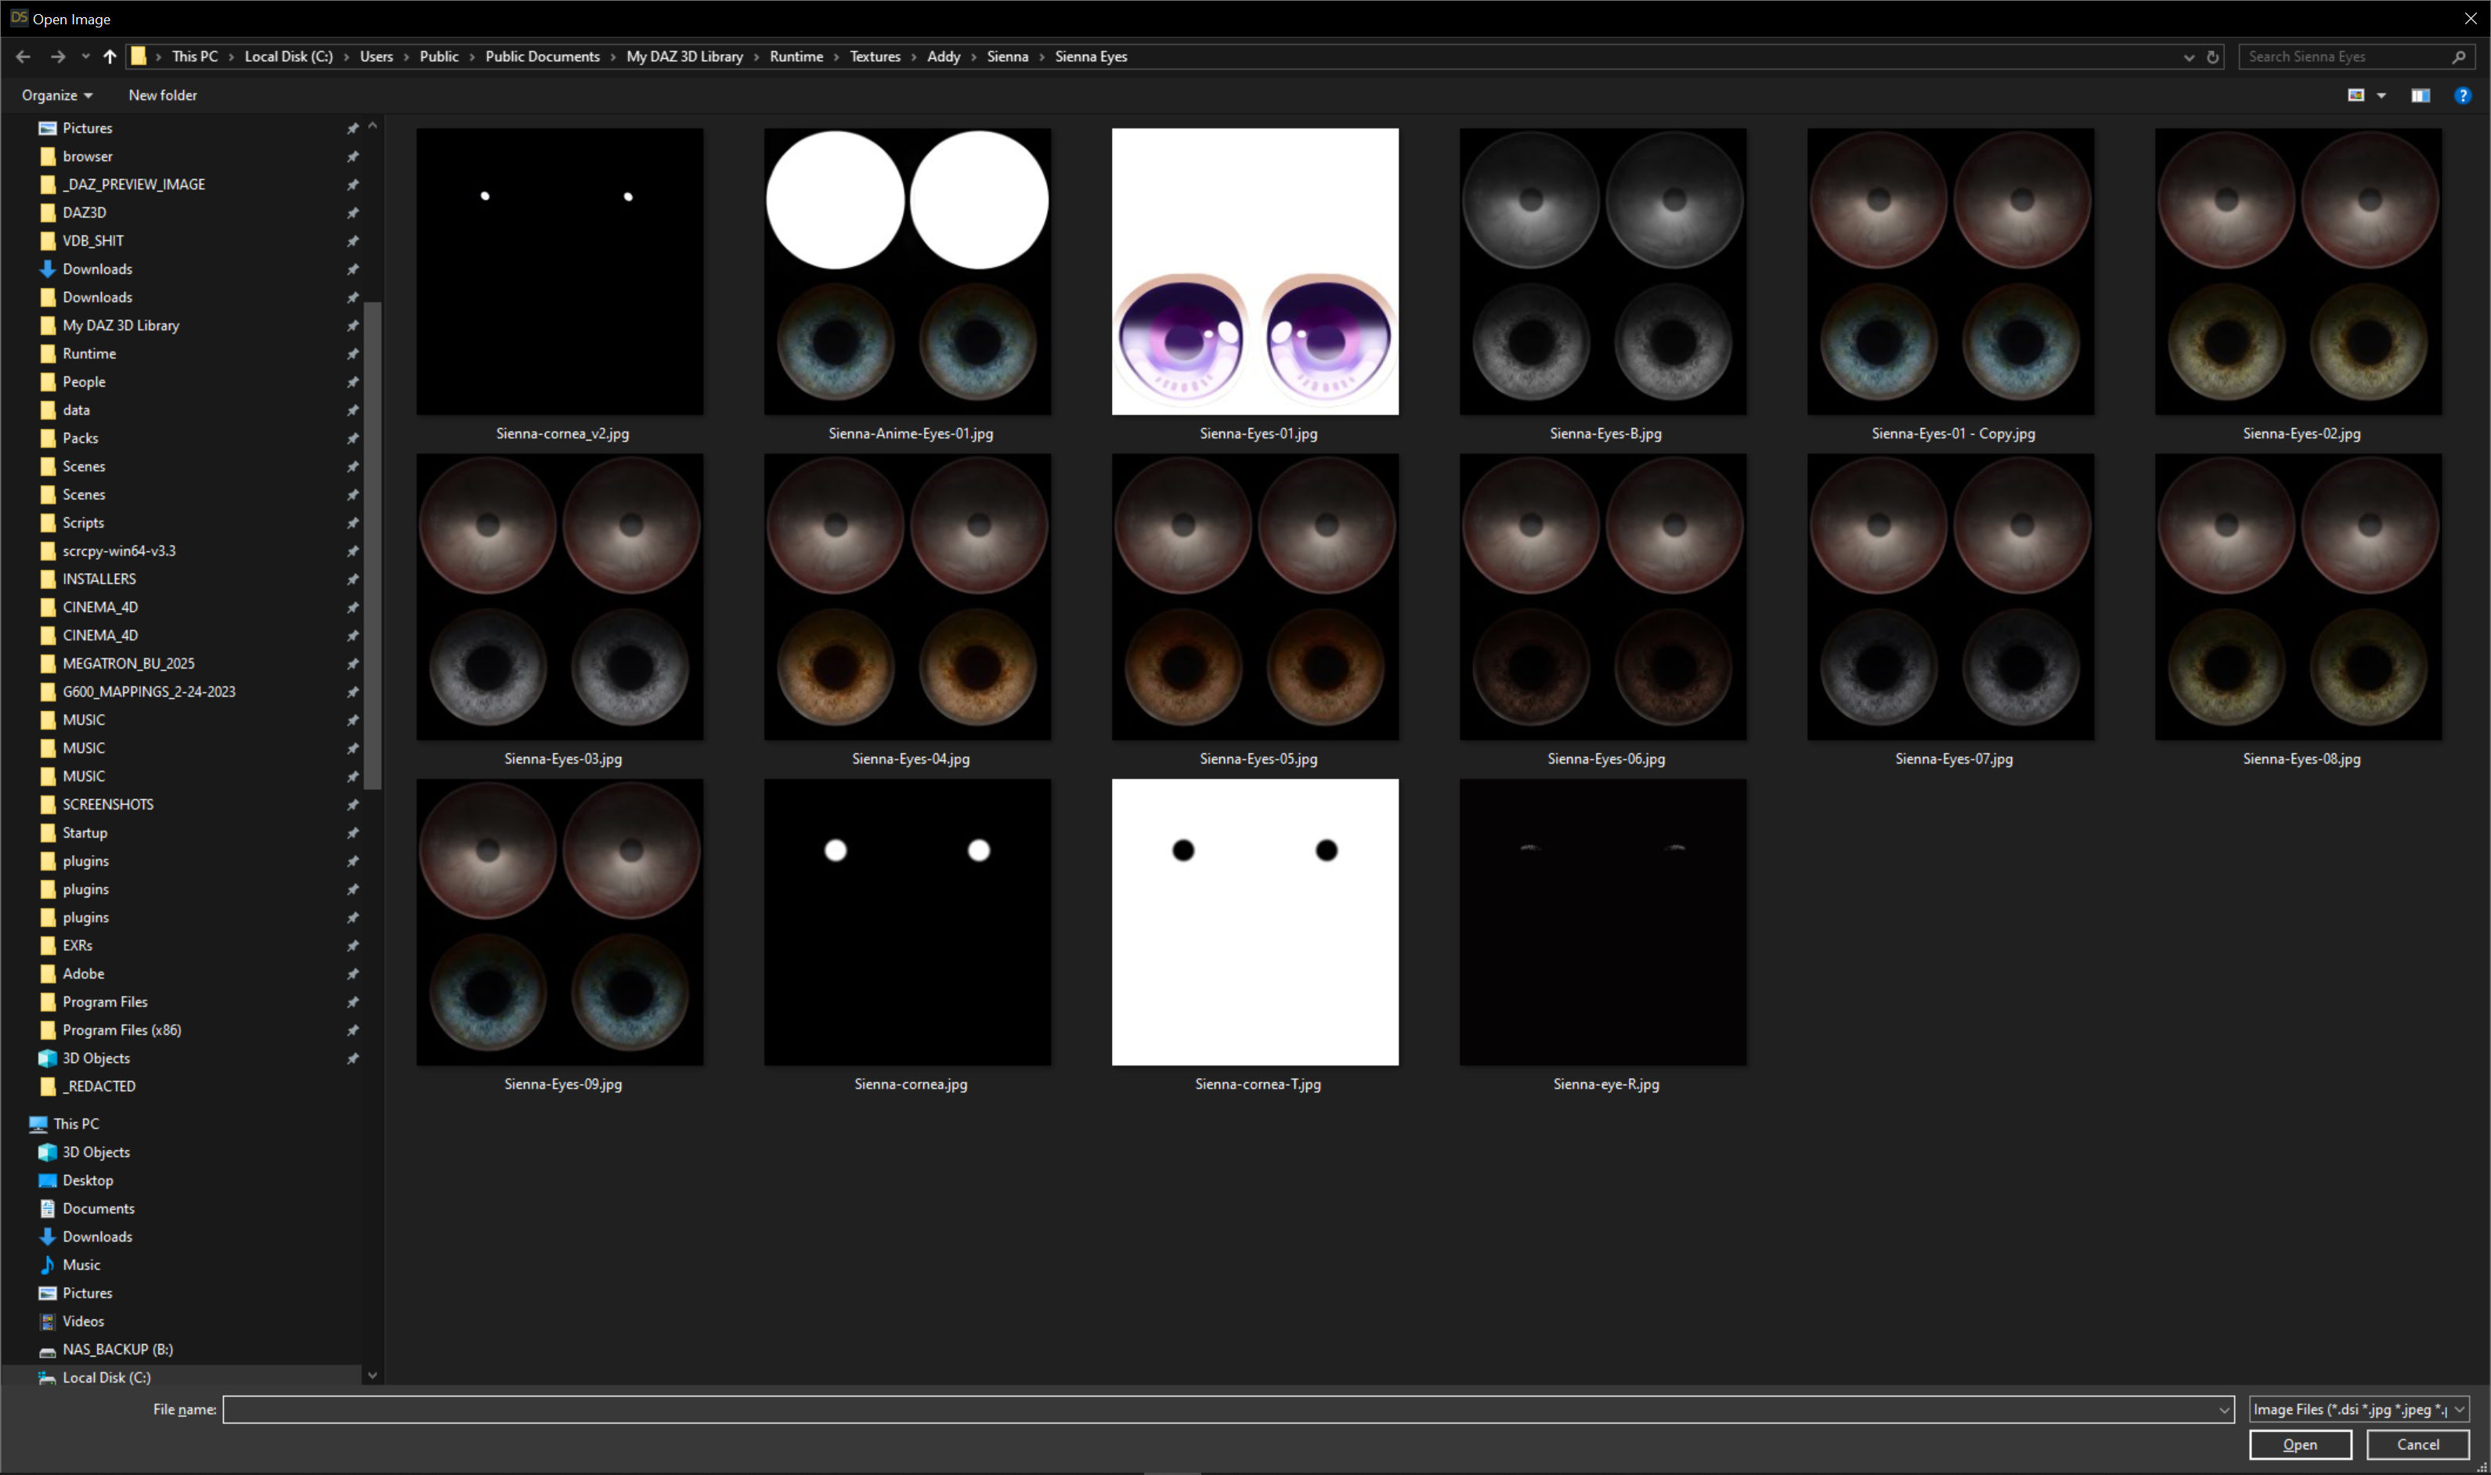
Task: Click the change view layout icon
Action: (2356, 96)
